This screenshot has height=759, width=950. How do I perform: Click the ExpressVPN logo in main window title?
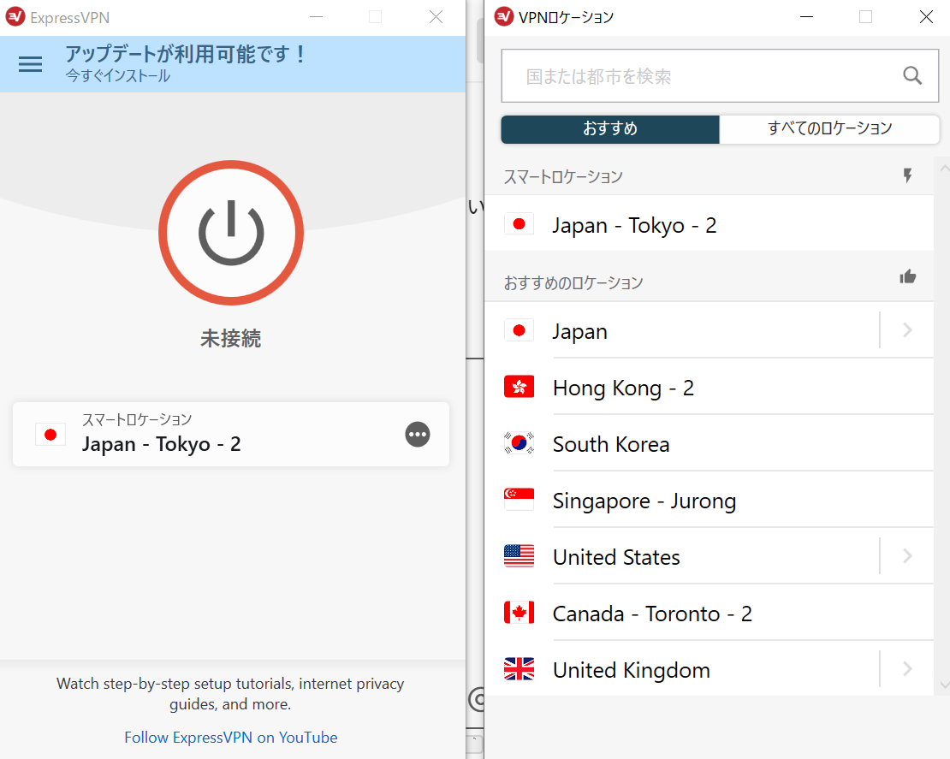click(x=15, y=17)
